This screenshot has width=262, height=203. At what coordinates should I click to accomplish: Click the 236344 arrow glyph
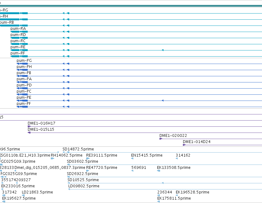coord(159,195)
